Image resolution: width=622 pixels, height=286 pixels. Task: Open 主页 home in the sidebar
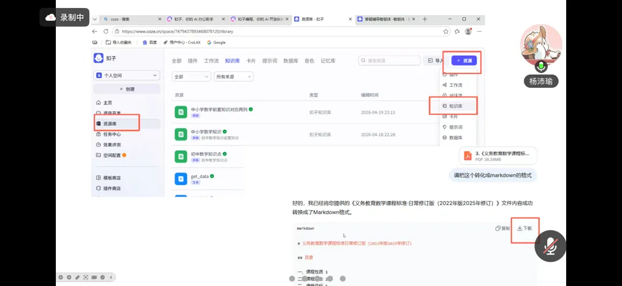104,102
